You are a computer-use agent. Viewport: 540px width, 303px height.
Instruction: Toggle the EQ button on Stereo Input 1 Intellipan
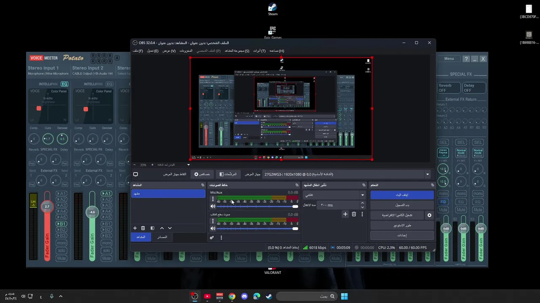tap(65, 84)
